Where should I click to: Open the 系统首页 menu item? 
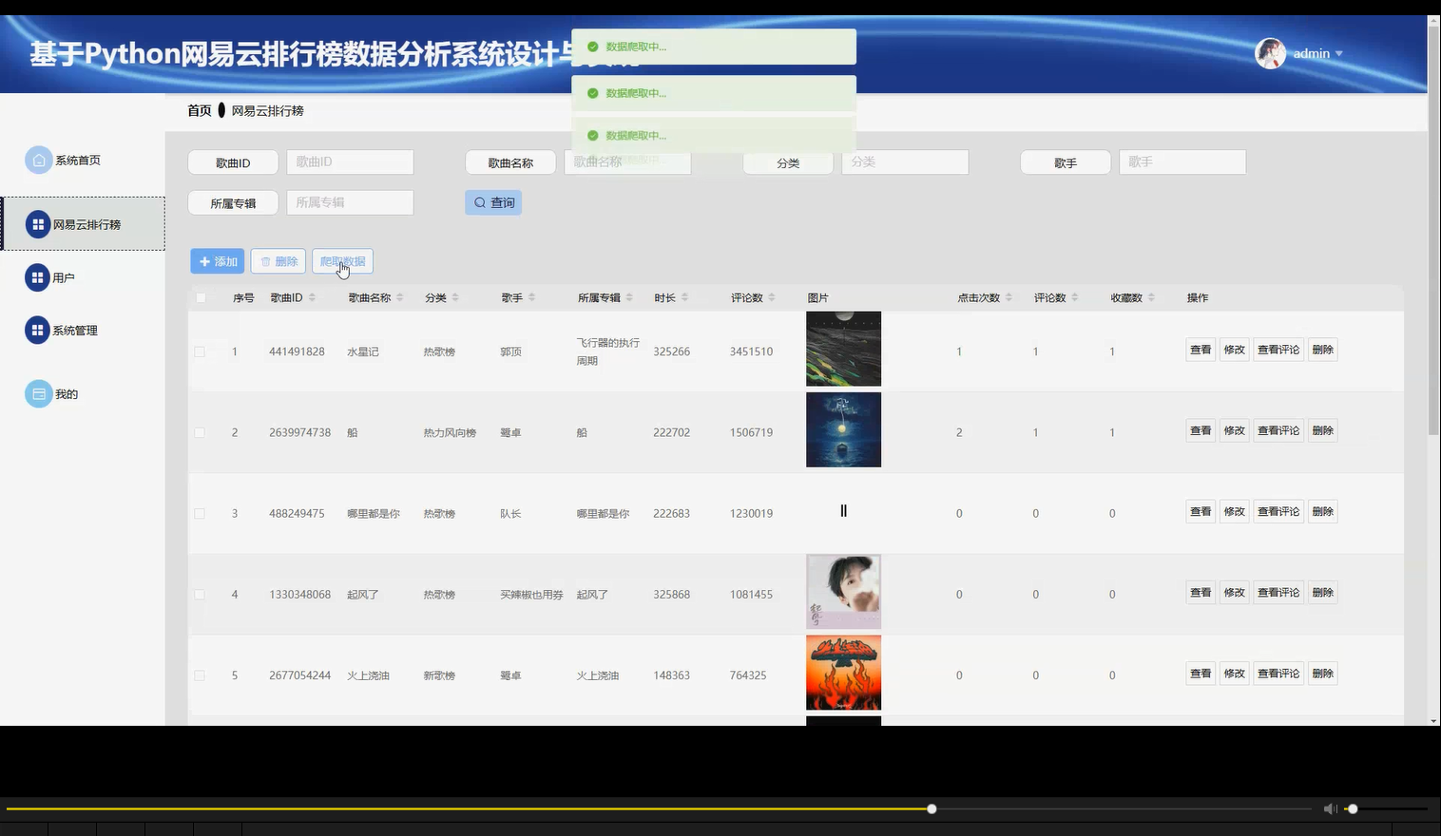pos(78,161)
